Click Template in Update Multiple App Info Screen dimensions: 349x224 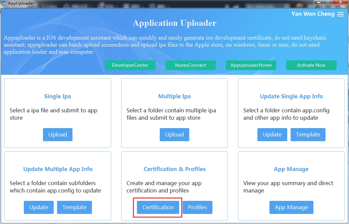(x=74, y=207)
